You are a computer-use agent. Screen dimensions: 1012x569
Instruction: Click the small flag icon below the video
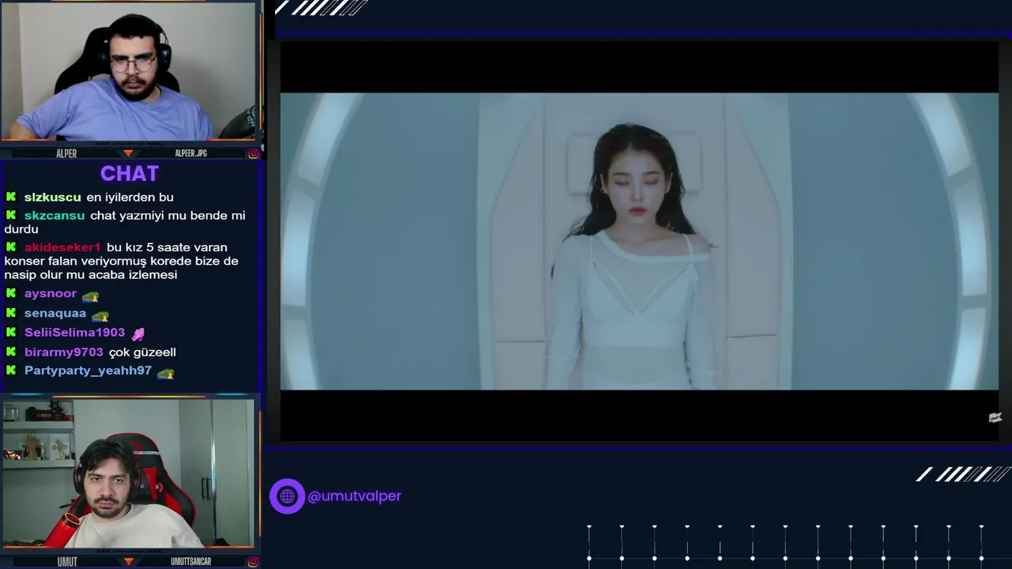pos(995,418)
